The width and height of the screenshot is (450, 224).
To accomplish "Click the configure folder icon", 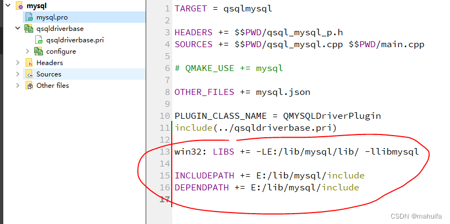I will 39,52.
